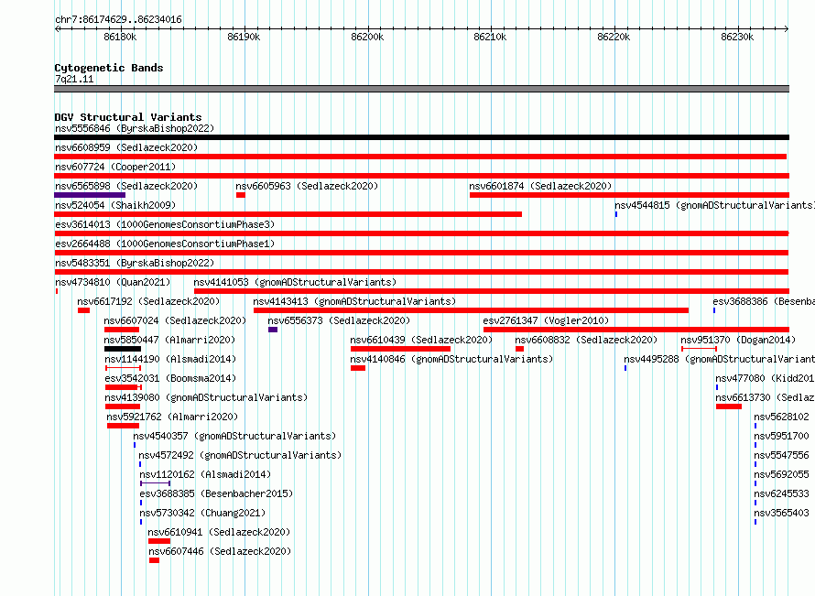The image size is (815, 596).
Task: Select the nsv607724 (Cooper2011) label
Action: pyautogui.click(x=115, y=167)
